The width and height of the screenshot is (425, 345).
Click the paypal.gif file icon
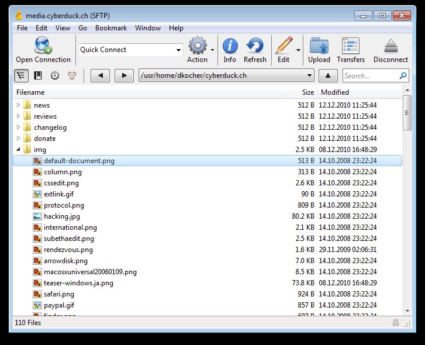pyautogui.click(x=37, y=305)
